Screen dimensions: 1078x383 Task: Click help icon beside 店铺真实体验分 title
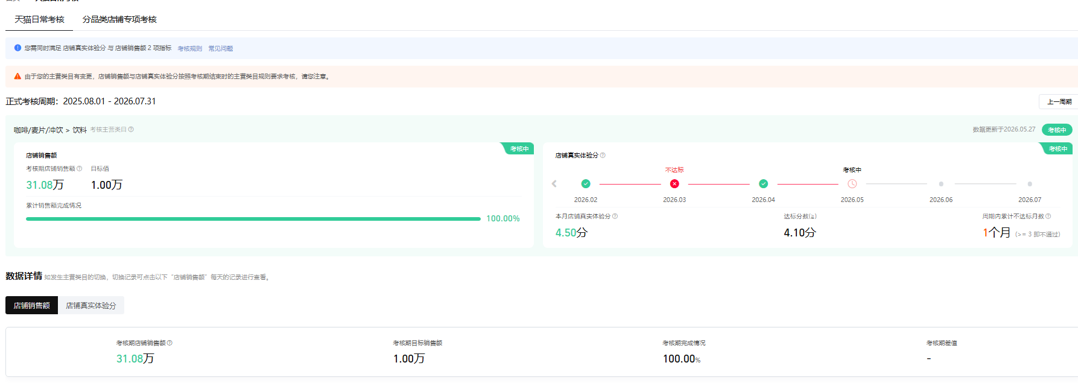tap(603, 156)
